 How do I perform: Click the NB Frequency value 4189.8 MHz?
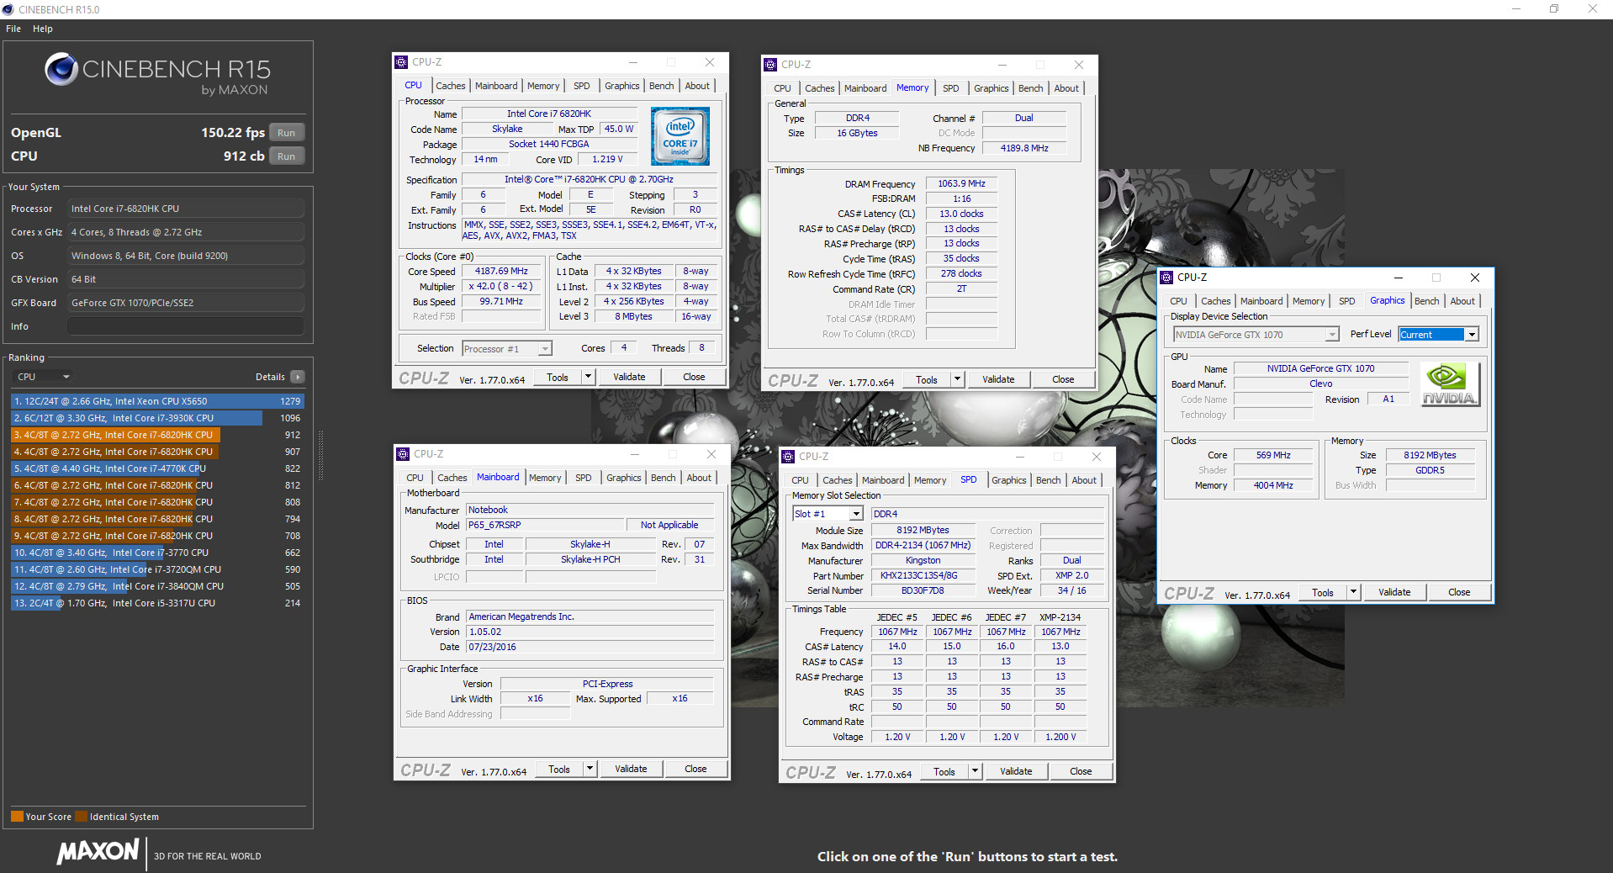point(1023,148)
